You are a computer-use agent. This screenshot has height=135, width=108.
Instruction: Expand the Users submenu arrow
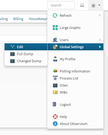[x=100, y=40]
